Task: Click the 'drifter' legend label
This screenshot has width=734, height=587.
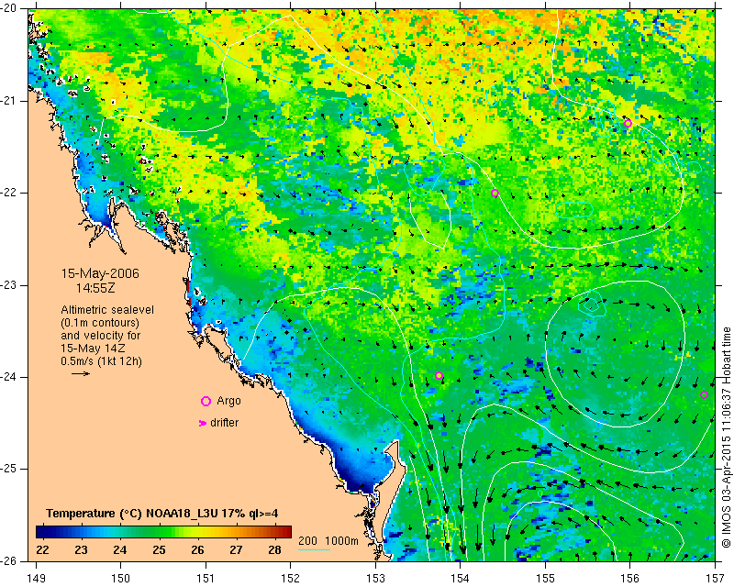Action: [224, 423]
